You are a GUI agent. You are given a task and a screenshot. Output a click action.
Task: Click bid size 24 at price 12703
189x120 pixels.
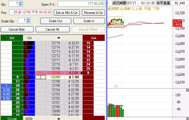pyautogui.click(x=18, y=94)
